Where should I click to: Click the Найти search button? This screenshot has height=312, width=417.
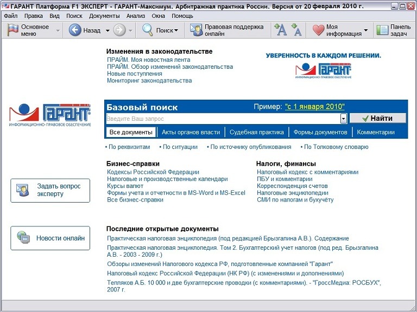point(378,118)
